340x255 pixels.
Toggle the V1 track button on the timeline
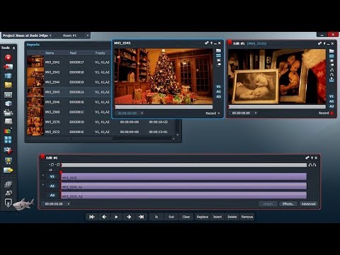[x=52, y=176]
